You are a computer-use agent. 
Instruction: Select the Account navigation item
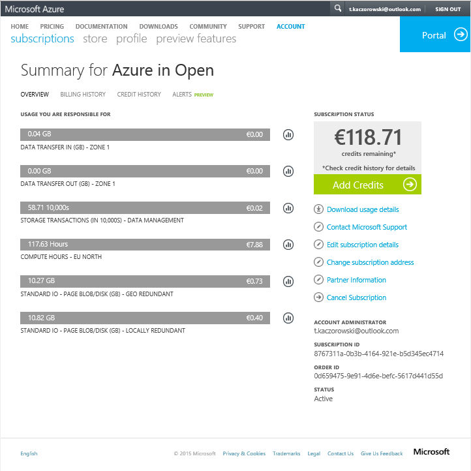pyautogui.click(x=290, y=27)
